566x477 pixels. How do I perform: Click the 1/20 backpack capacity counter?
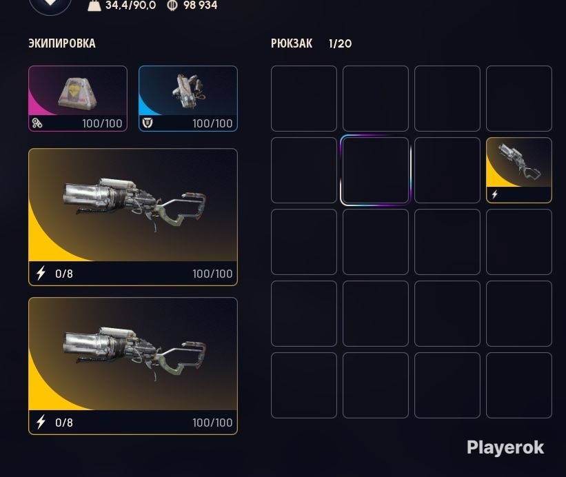[x=340, y=43]
